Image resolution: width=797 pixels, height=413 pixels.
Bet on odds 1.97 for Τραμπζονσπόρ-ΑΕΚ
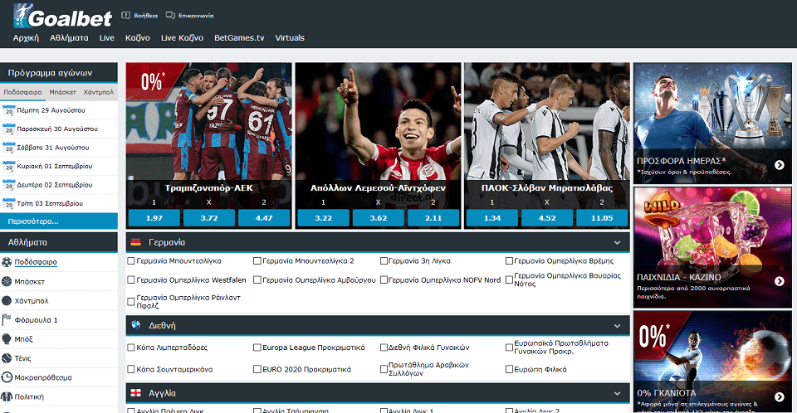pos(154,218)
